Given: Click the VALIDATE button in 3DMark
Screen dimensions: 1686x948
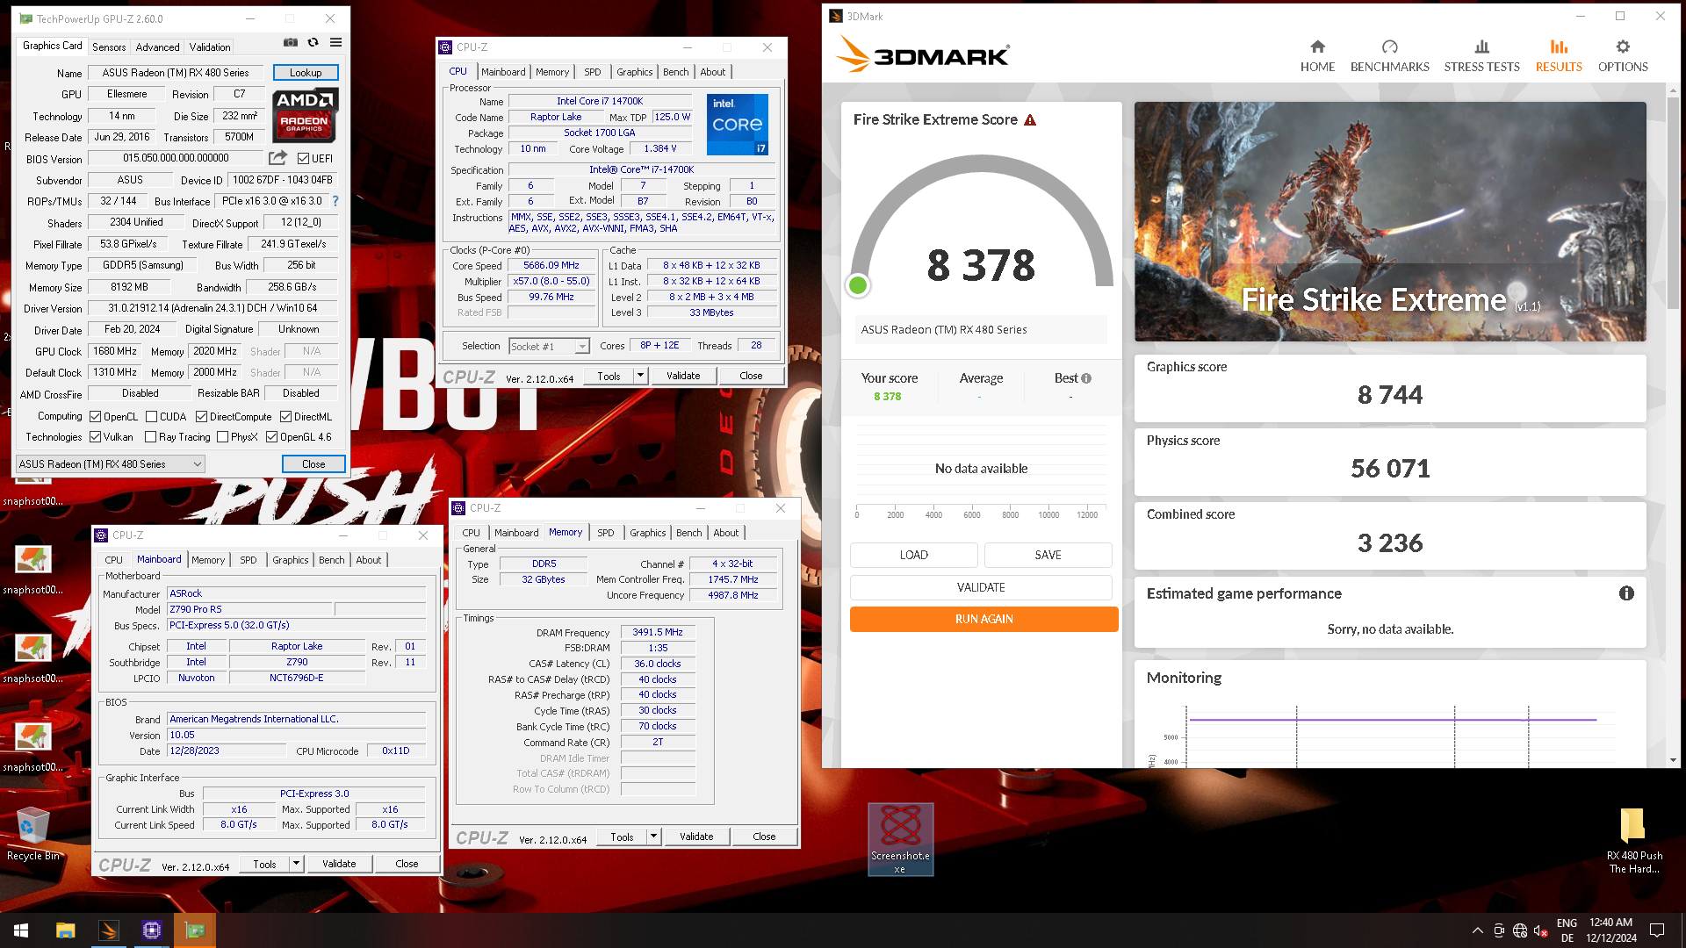Looking at the screenshot, I should coord(981,587).
